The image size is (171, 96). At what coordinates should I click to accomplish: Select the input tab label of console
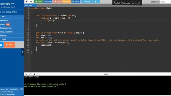[106, 74]
